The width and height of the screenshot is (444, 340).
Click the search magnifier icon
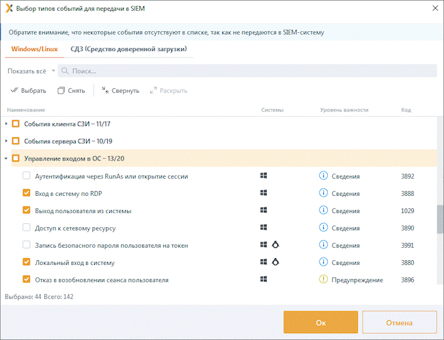[x=65, y=71]
